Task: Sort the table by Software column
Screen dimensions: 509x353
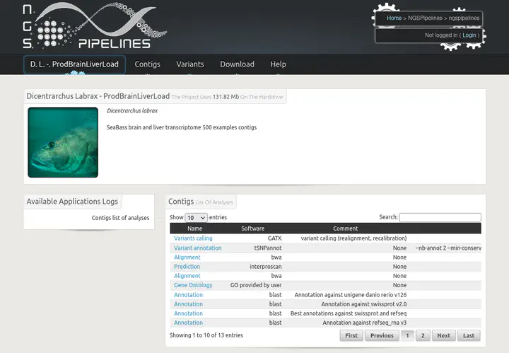Action: [x=252, y=228]
